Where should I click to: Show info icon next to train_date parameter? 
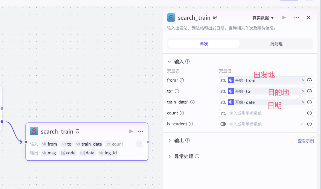(192, 102)
